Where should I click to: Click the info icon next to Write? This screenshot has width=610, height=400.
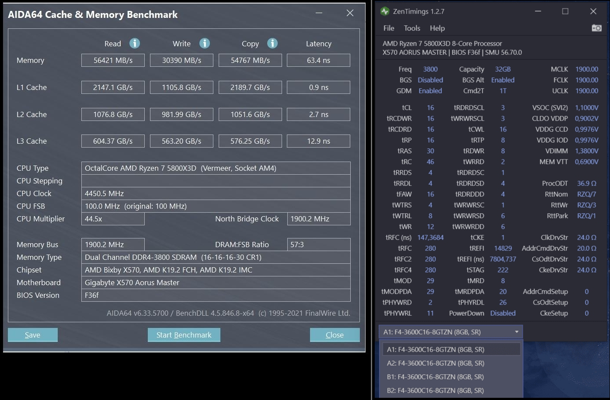204,43
